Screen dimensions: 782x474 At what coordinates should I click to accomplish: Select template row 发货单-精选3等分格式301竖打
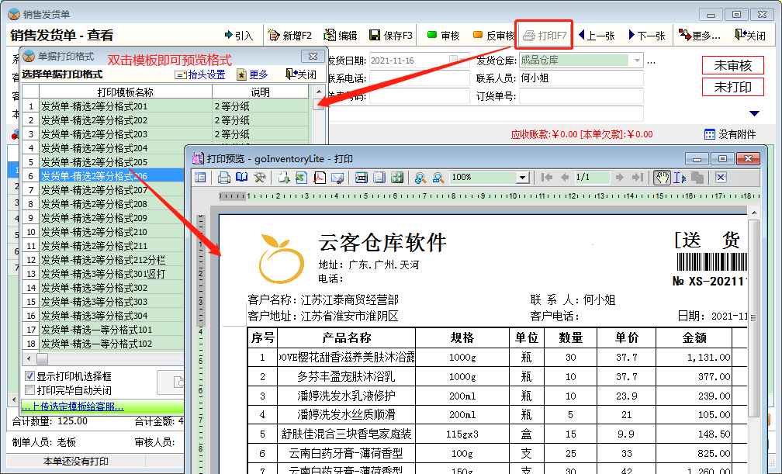coord(104,274)
